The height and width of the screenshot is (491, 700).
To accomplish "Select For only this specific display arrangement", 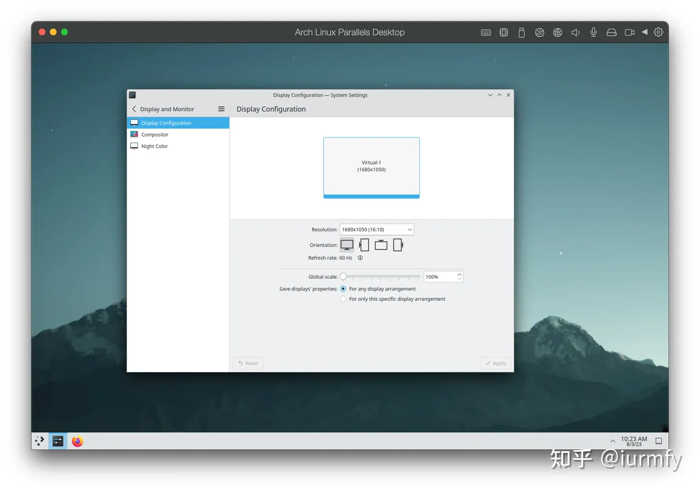I will 343,299.
